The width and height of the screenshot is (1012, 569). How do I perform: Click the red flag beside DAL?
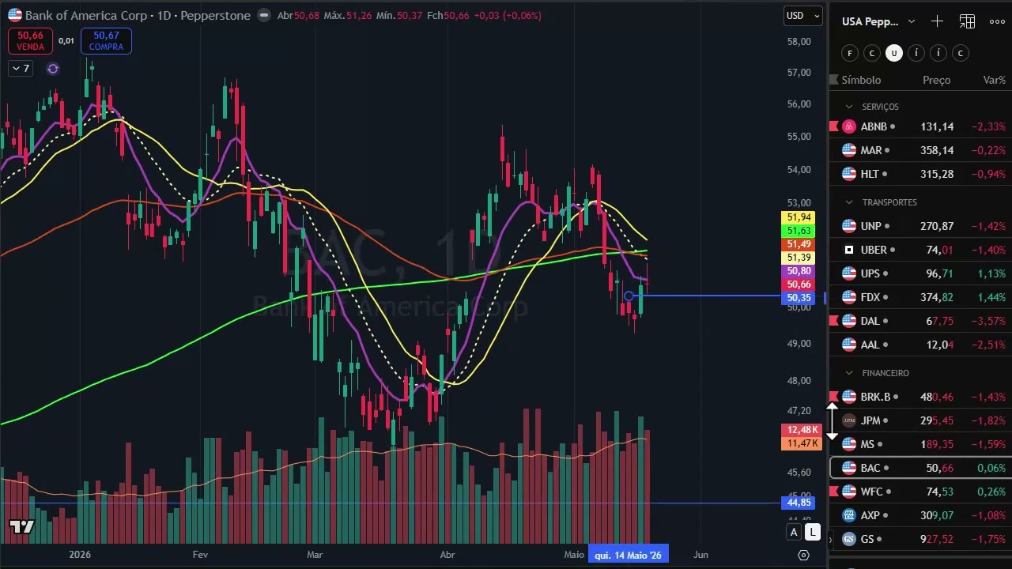coord(833,321)
